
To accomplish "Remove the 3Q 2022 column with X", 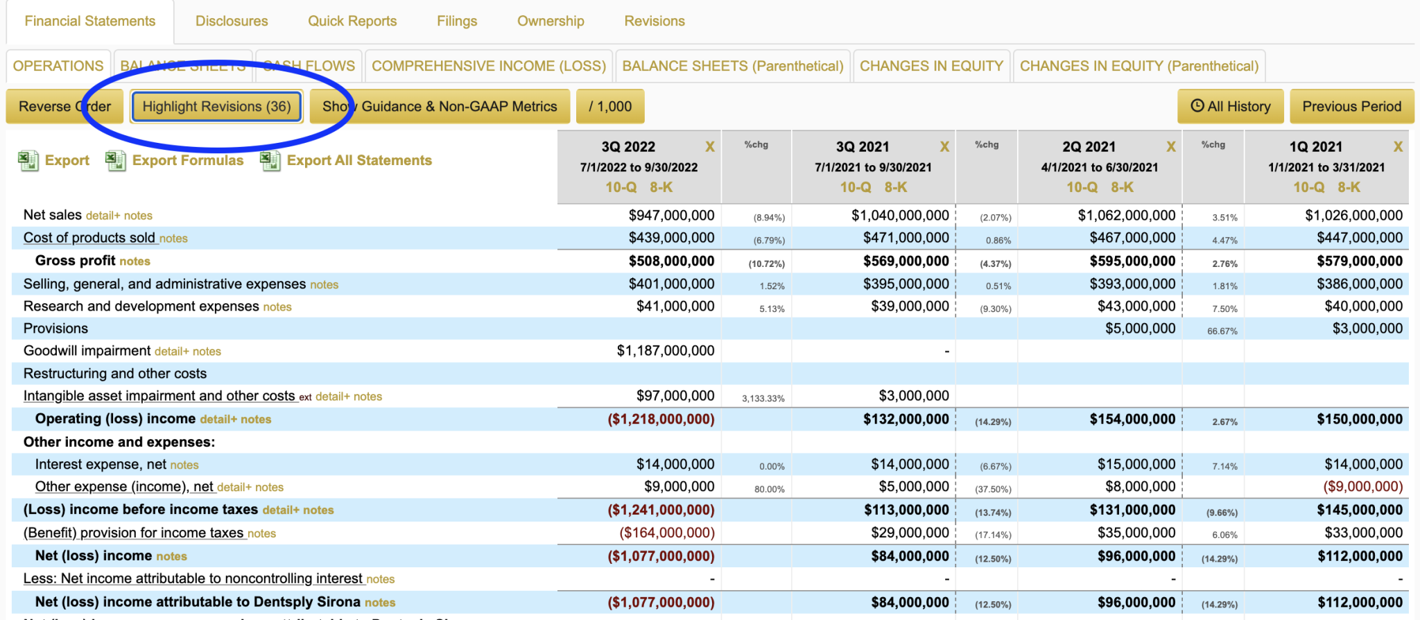I will coord(709,146).
